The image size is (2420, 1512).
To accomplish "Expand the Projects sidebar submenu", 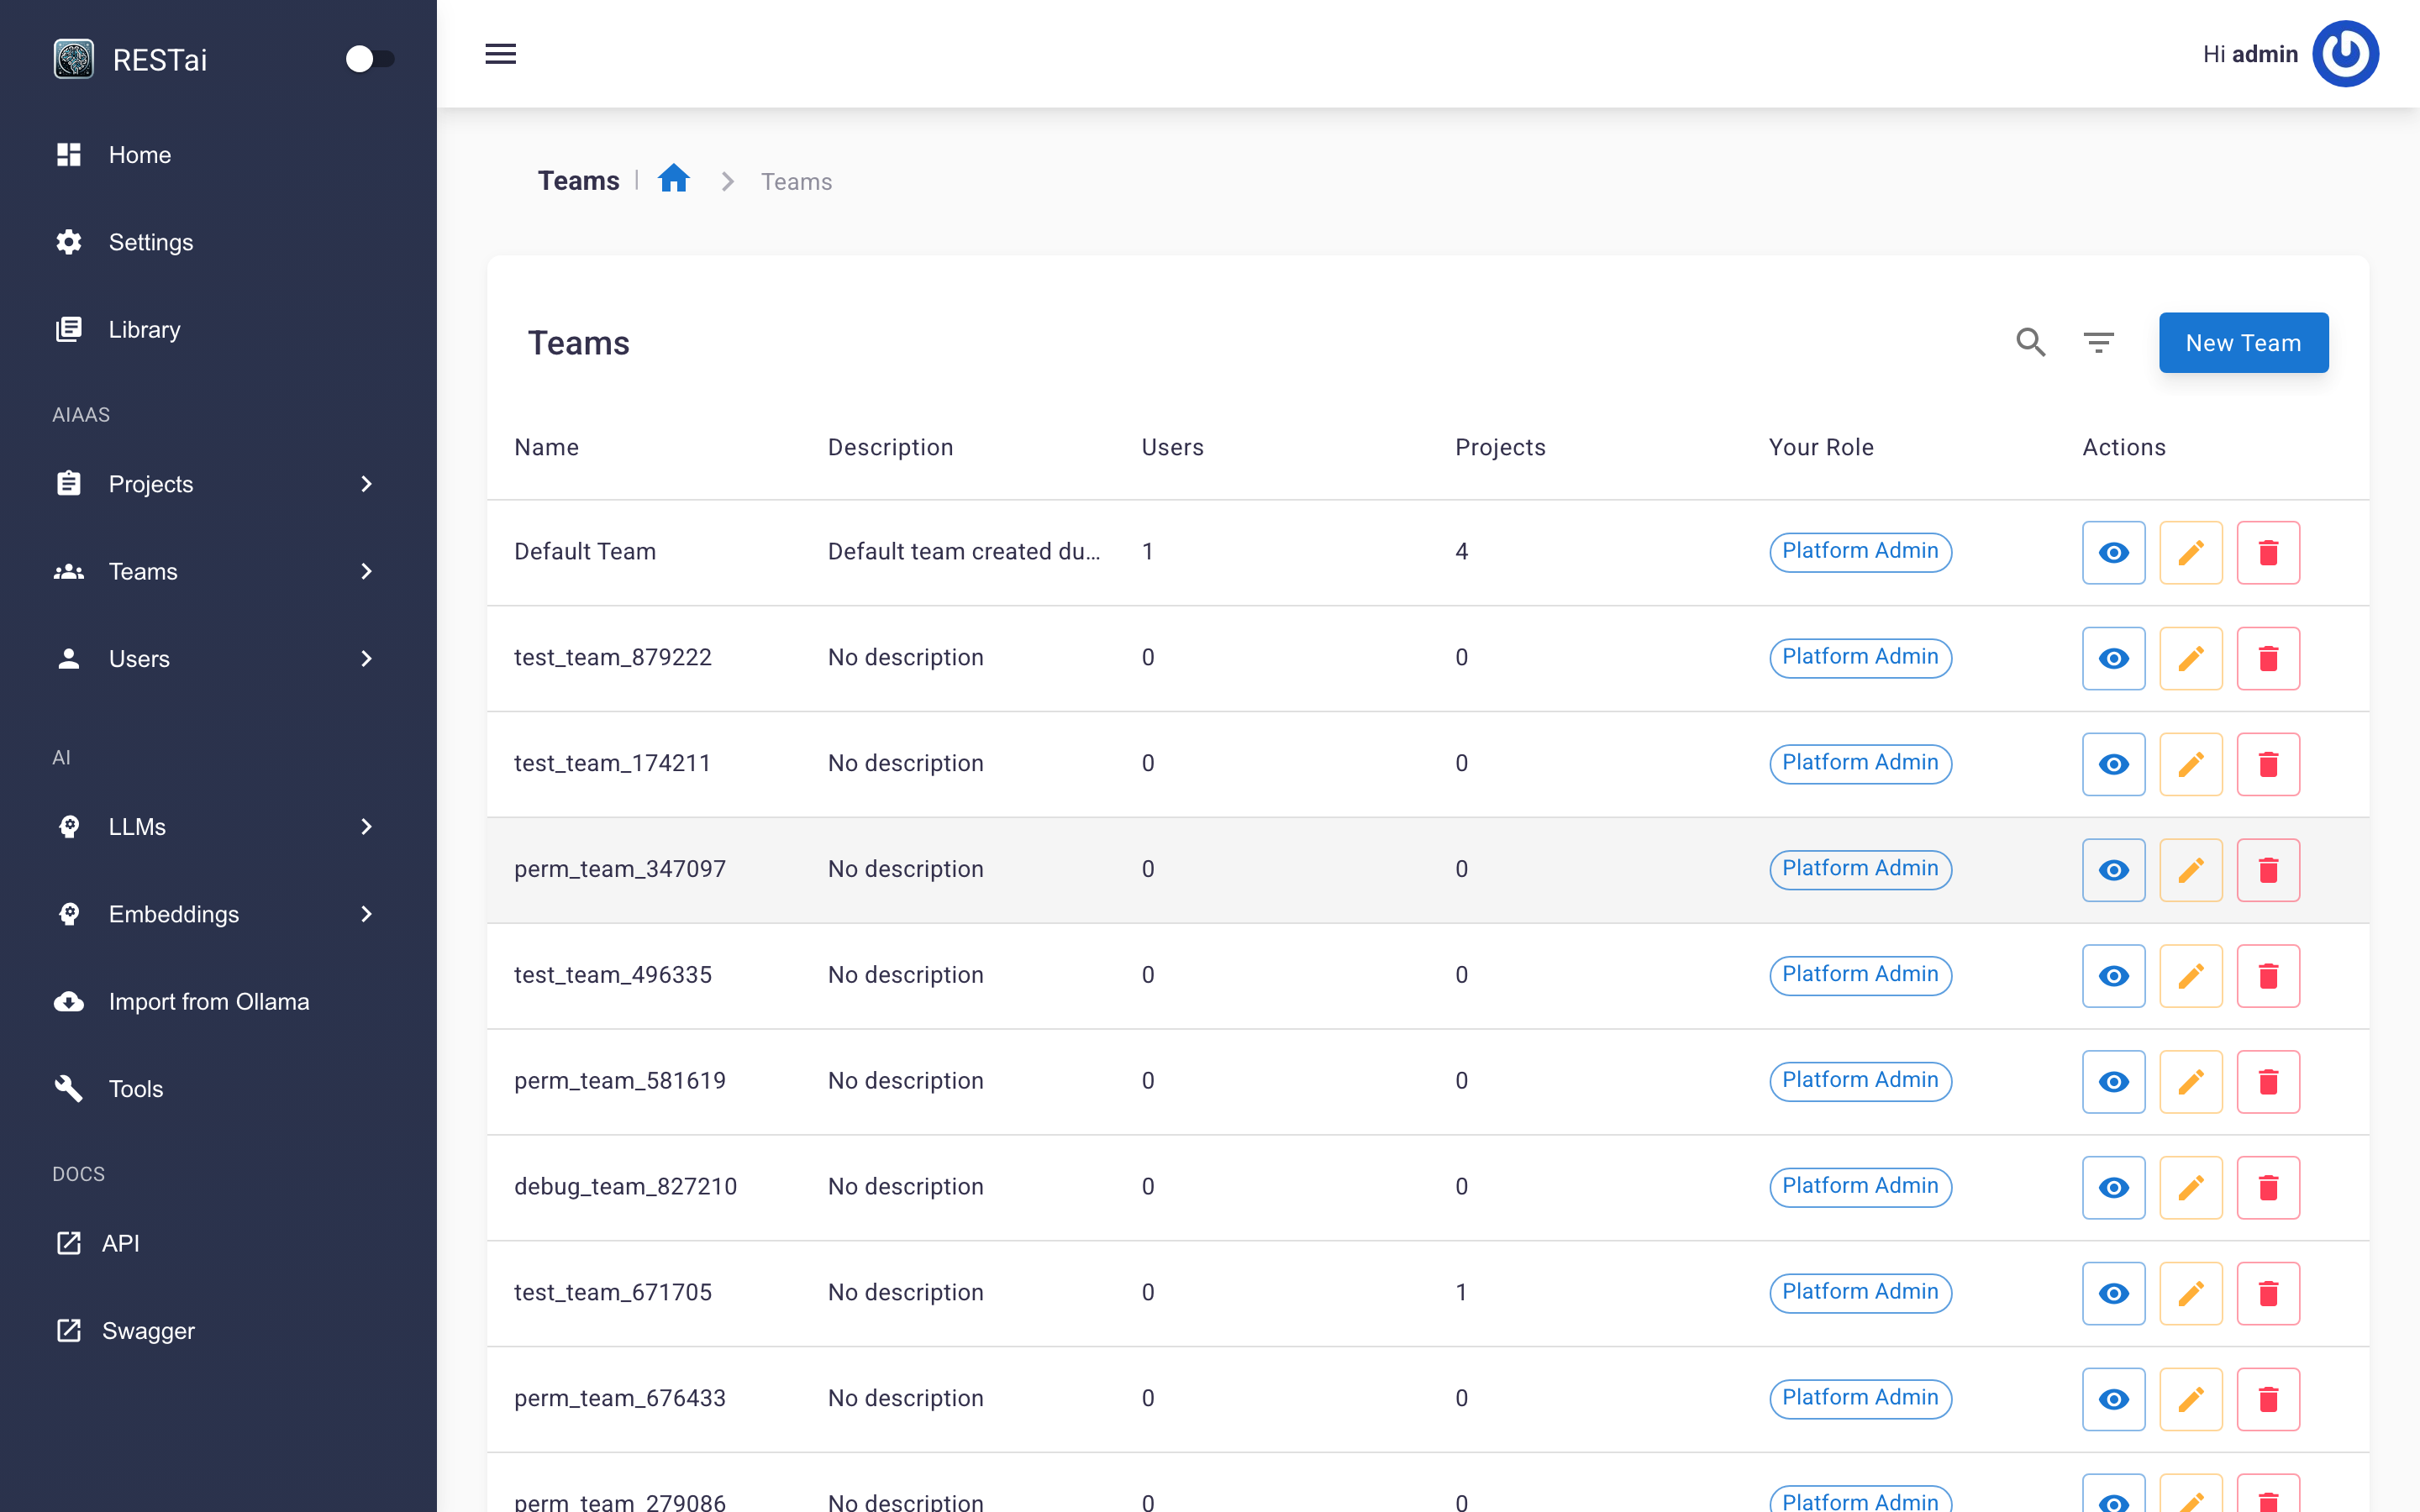I will (366, 484).
